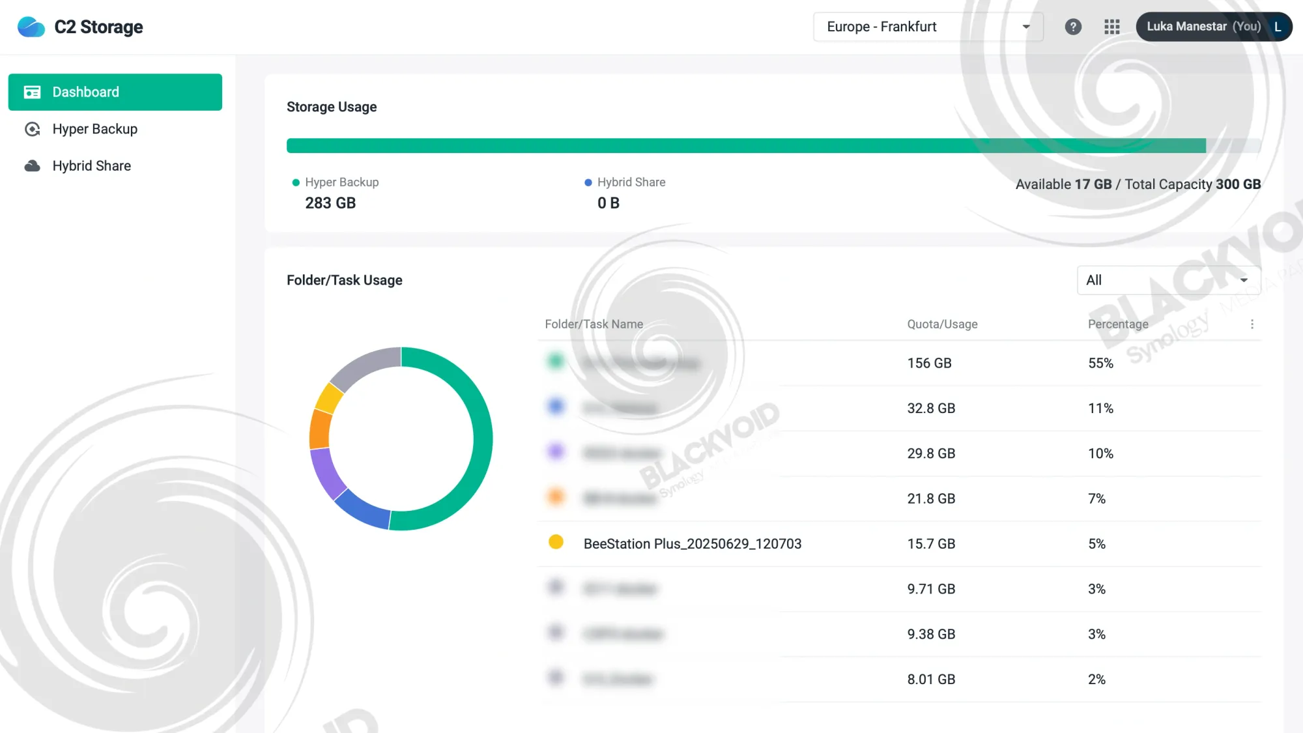Click the user avatar letter L
The image size is (1303, 733).
pyautogui.click(x=1278, y=27)
